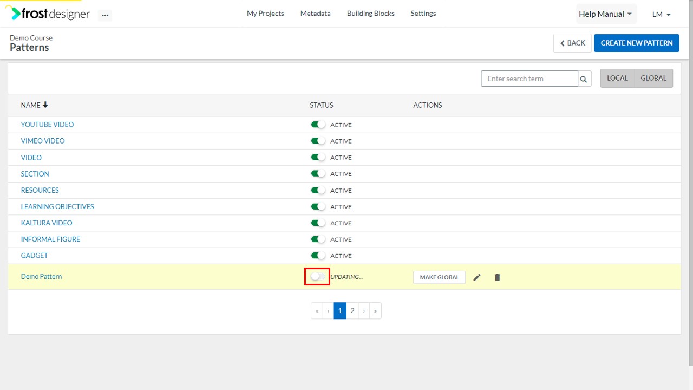Open the RESOURCES pattern link
The image size is (693, 390).
(40, 190)
